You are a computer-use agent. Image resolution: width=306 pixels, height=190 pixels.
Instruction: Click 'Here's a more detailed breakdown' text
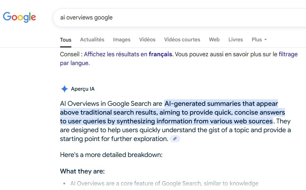click(111, 155)
